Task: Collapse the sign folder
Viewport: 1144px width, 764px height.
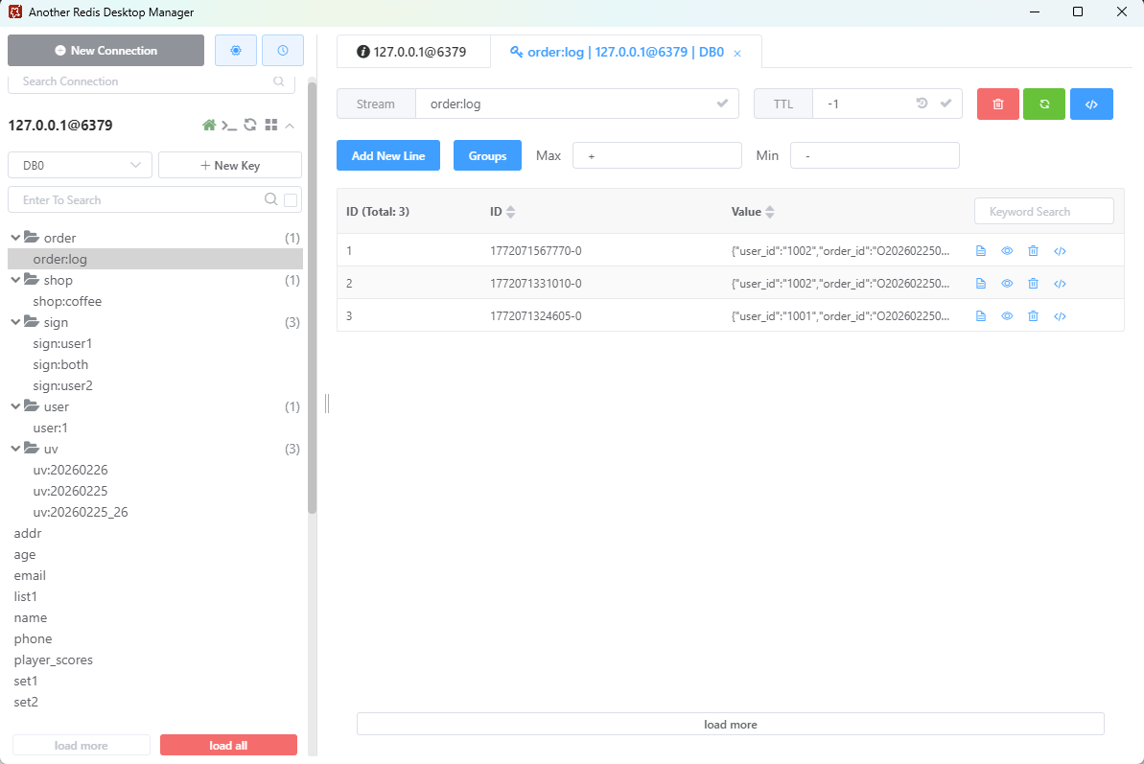Action: [x=16, y=323]
